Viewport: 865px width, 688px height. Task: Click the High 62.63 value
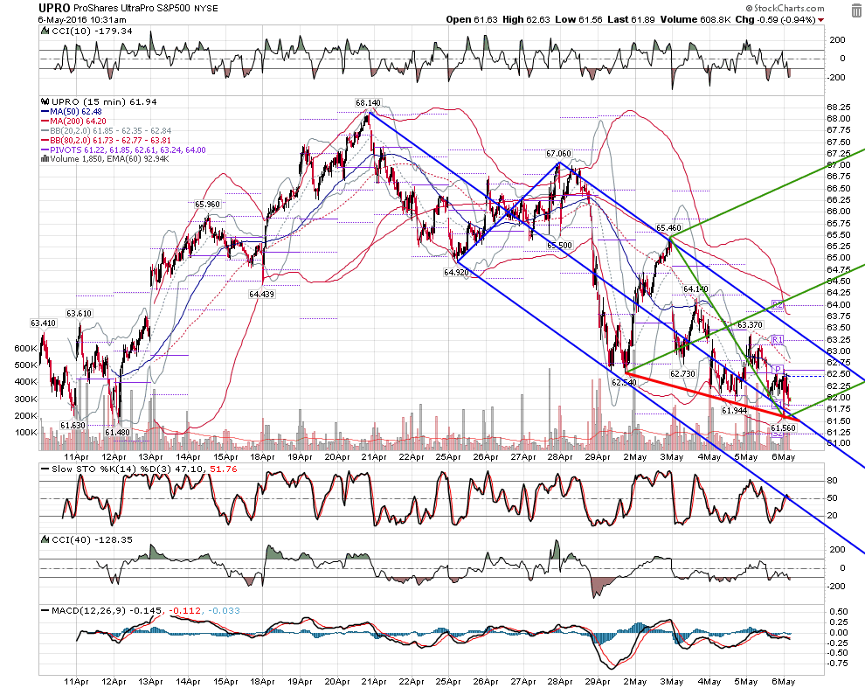pos(526,19)
